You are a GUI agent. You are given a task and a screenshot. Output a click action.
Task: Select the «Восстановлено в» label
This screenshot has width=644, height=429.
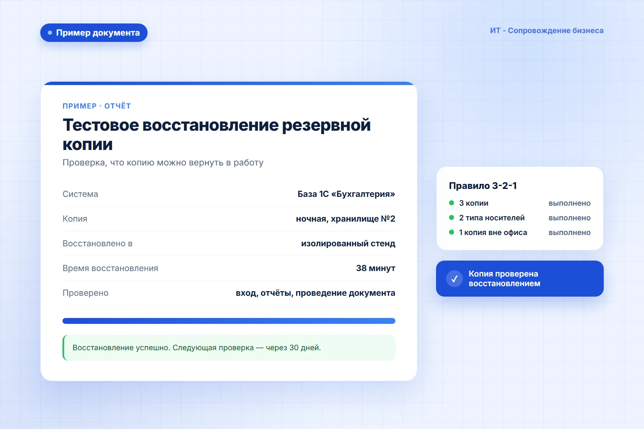click(x=98, y=243)
